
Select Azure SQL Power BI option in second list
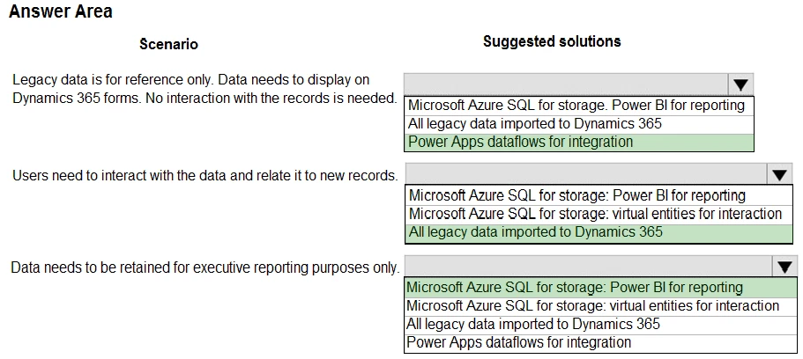[x=576, y=195]
